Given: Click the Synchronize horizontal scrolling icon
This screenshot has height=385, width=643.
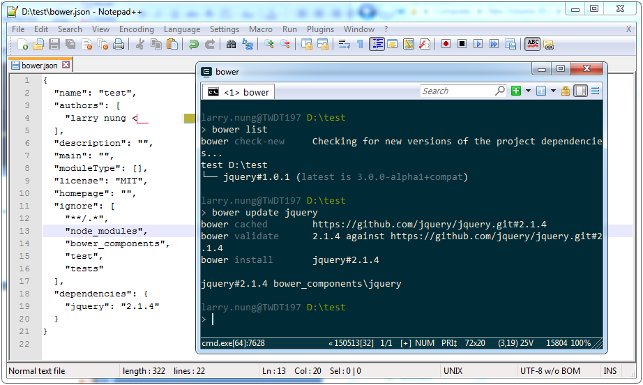Looking at the screenshot, I should click(x=323, y=44).
